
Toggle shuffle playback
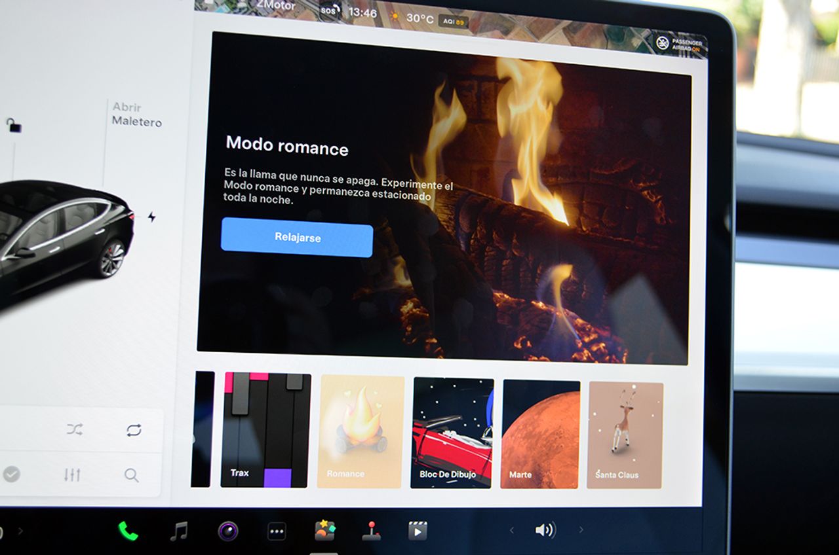coord(74,430)
